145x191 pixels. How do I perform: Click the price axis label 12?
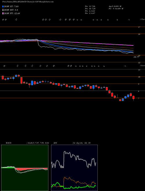click(139, 63)
